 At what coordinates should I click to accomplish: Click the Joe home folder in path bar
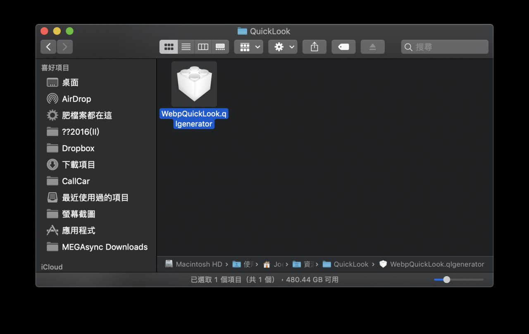point(273,264)
